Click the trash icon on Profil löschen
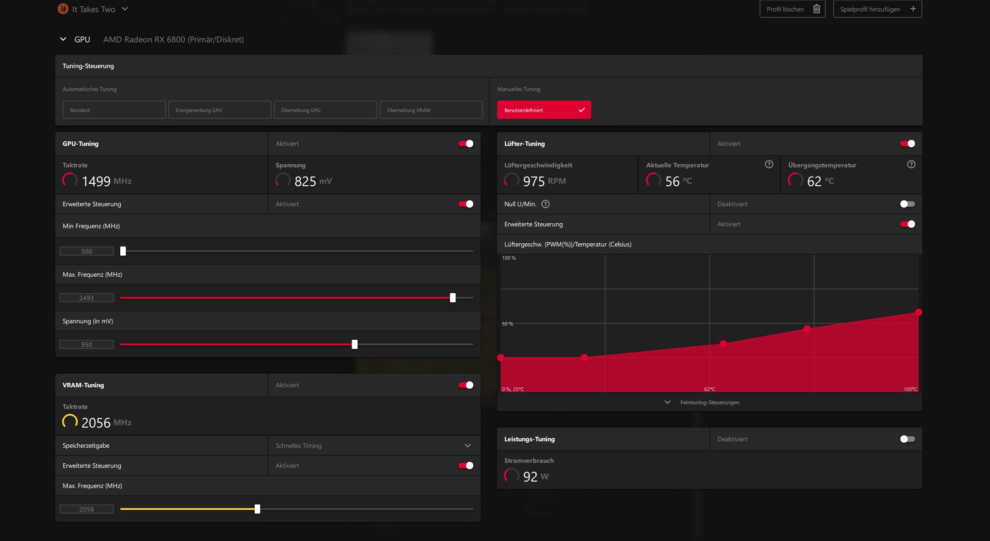This screenshot has width=990, height=541. click(x=816, y=9)
